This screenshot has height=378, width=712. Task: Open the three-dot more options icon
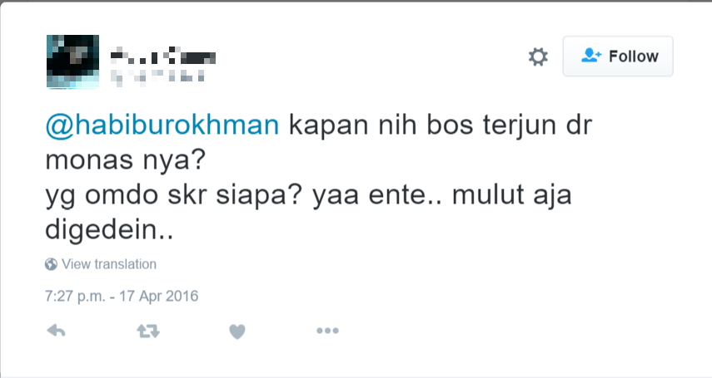coord(327,331)
